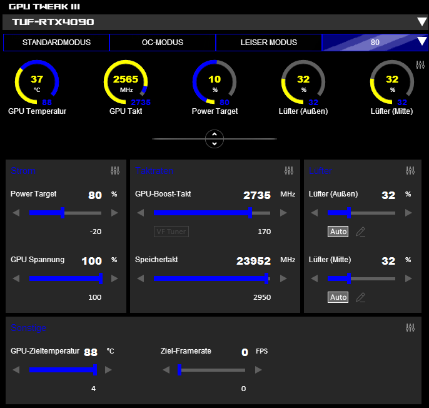Increase Speichertakt with right arrow
The image size is (429, 408).
pos(283,278)
